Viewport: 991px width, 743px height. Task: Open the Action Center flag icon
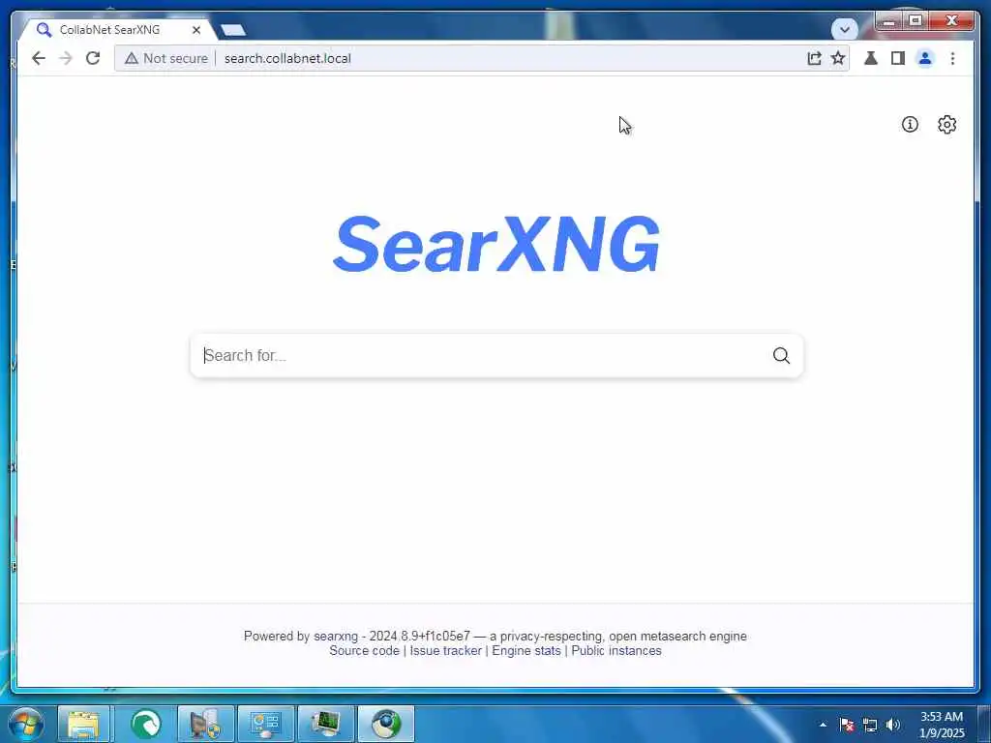click(x=847, y=725)
